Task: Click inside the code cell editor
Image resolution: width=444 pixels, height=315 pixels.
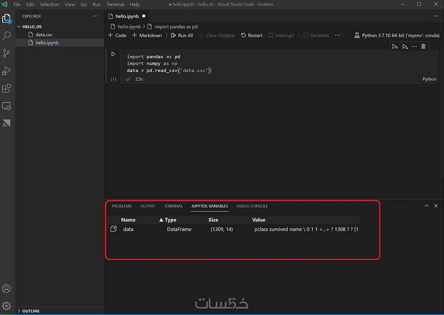Action: (279, 63)
